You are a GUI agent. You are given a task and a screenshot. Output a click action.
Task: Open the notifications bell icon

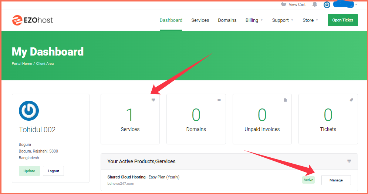(x=315, y=4)
